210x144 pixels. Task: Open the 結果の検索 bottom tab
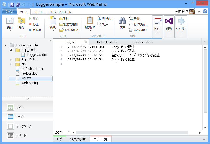point(78,139)
